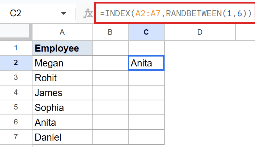
Task: Select empty cell B2
Action: pos(110,63)
